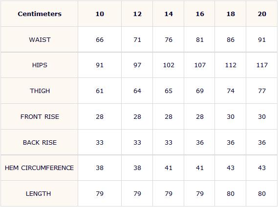Click the waist value 66 cell

click(x=100, y=39)
